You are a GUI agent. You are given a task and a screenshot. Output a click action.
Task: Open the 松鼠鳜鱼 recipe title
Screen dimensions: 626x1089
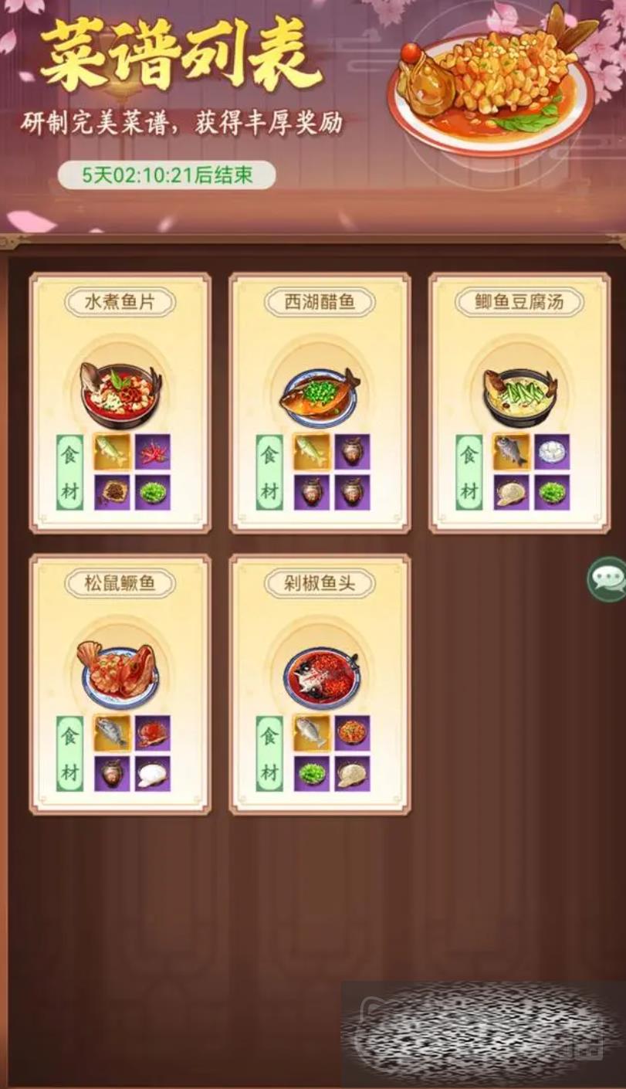coord(120,583)
